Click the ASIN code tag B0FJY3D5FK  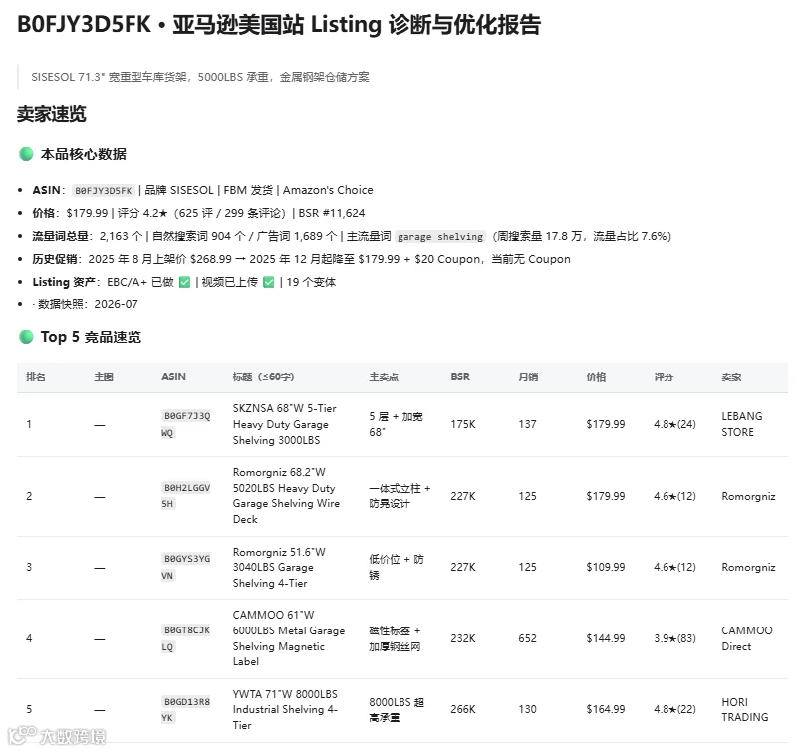click(104, 190)
